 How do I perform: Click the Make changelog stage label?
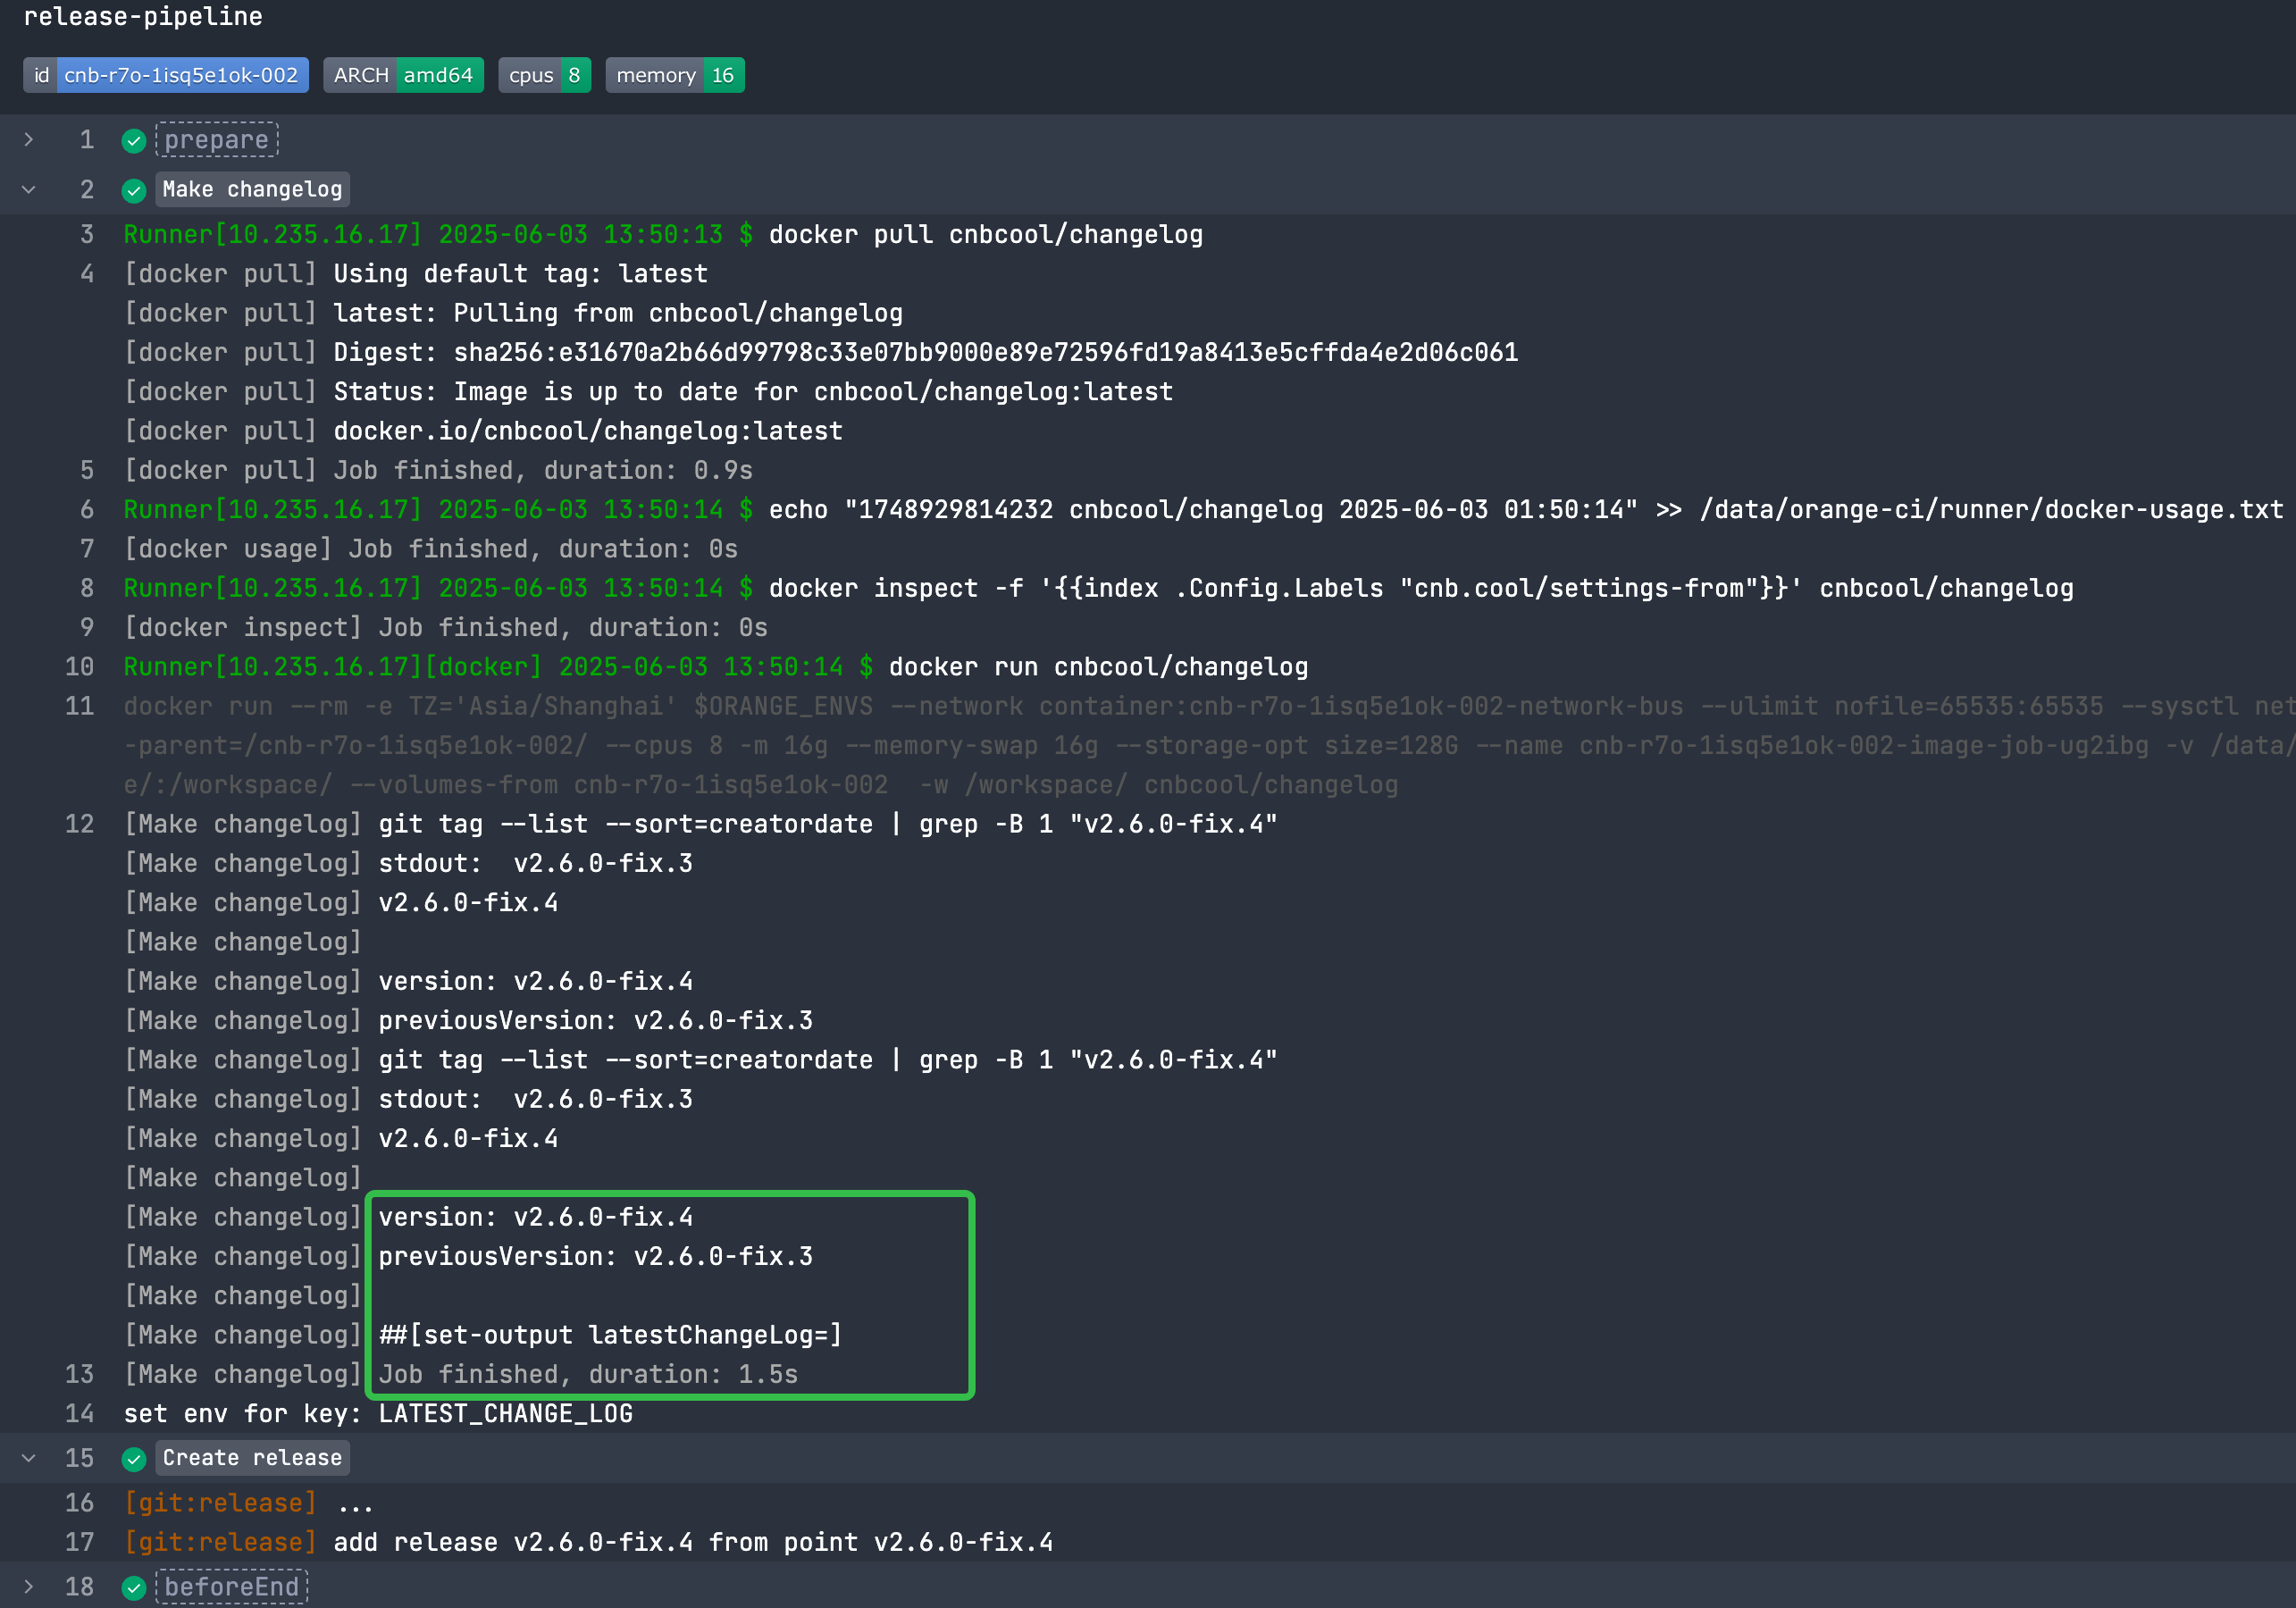pyautogui.click(x=252, y=189)
